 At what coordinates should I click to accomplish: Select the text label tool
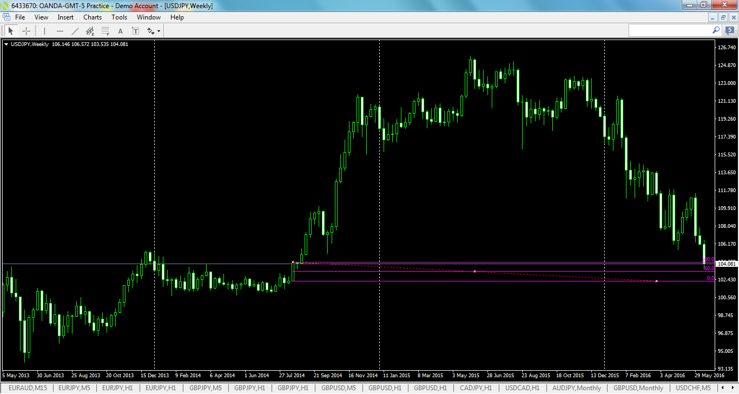pyautogui.click(x=135, y=30)
